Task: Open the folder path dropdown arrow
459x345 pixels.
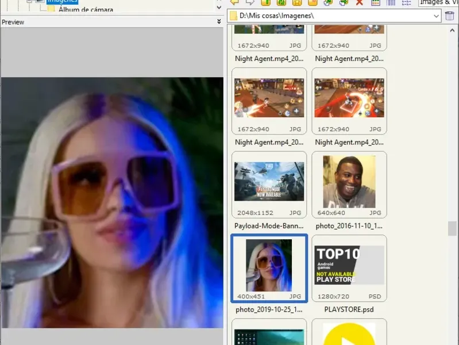Action: [x=437, y=16]
